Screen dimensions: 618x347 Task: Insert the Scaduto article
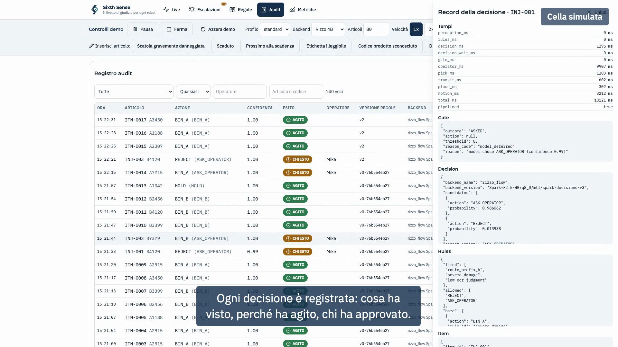click(x=225, y=46)
